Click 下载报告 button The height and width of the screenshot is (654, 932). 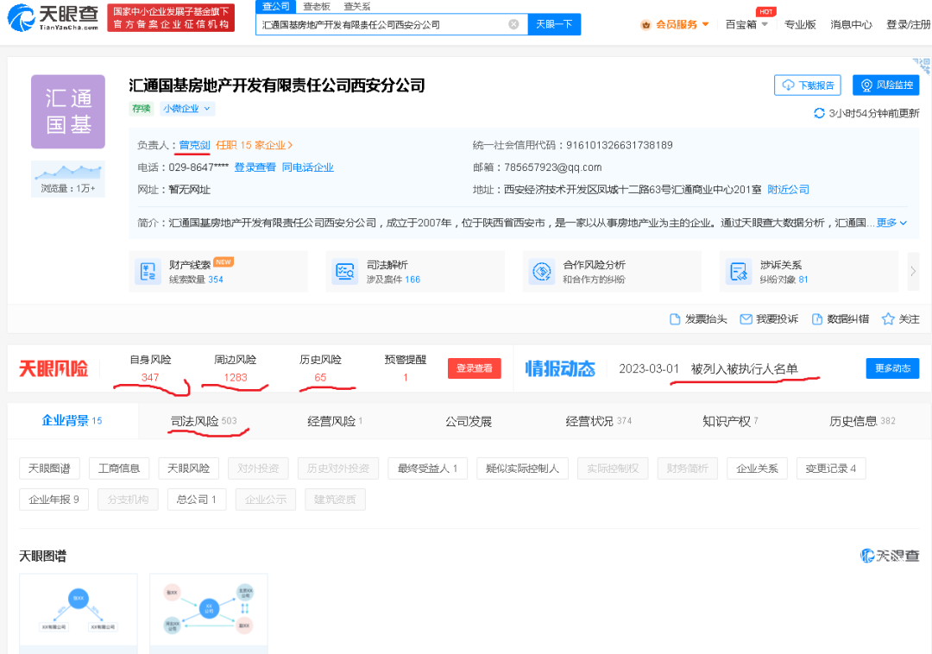pos(807,85)
